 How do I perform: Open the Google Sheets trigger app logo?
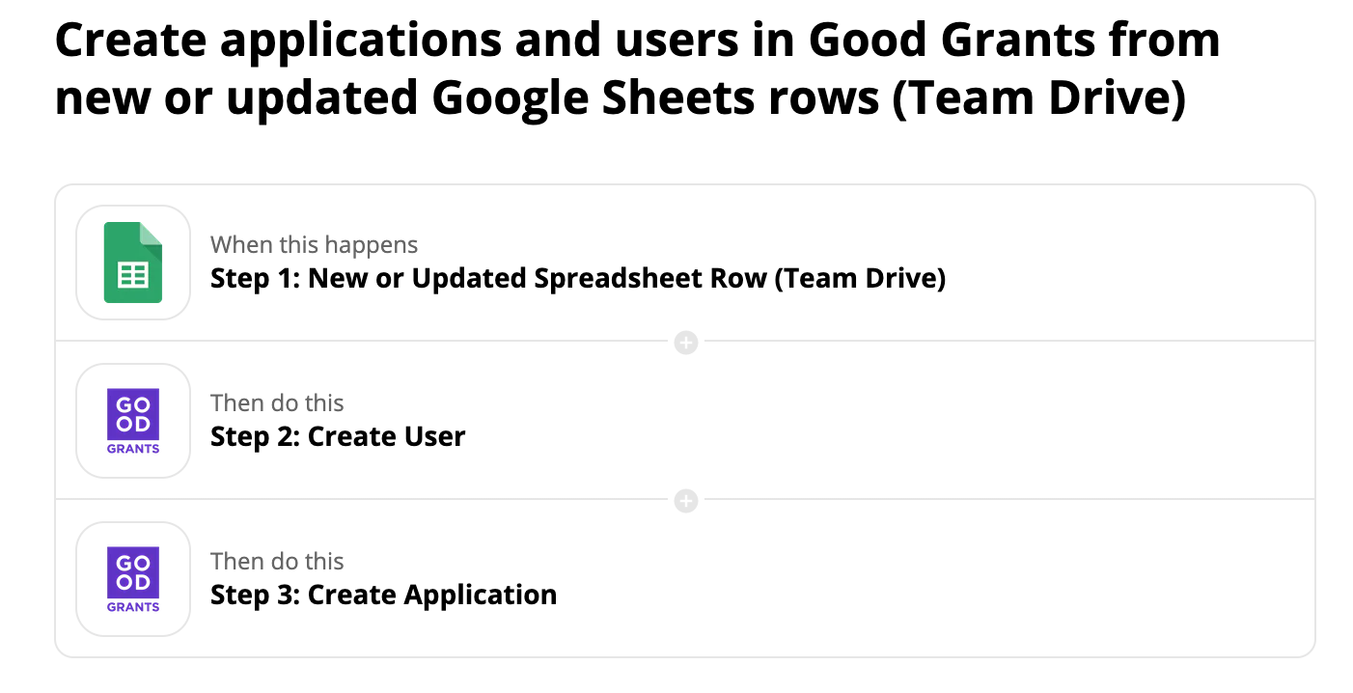coord(133,262)
